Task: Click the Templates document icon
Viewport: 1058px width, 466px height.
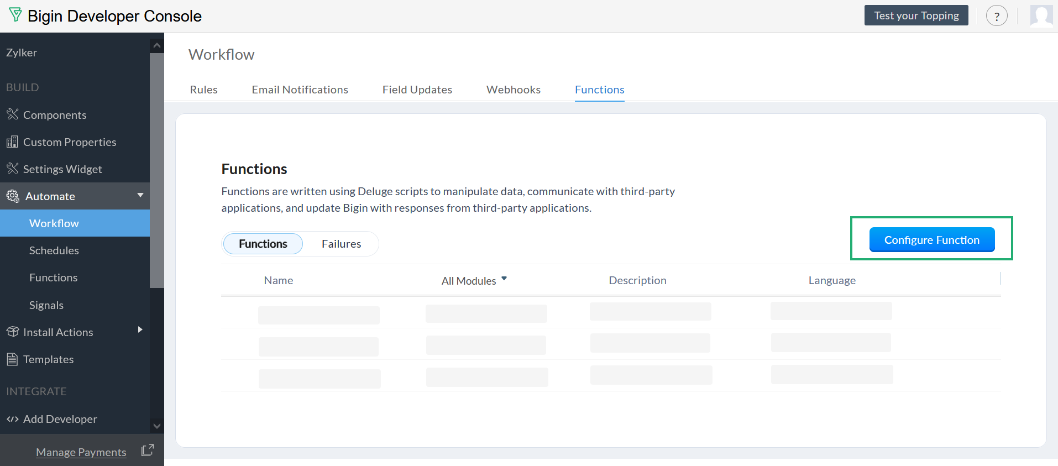Action: pos(12,359)
